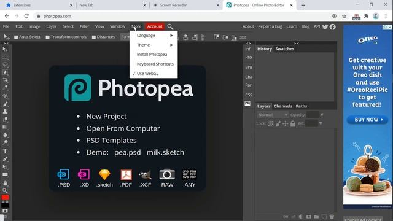Viewport: 393px width, 221px height.
Task: Open the pea.psd demo file
Action: 128,152
